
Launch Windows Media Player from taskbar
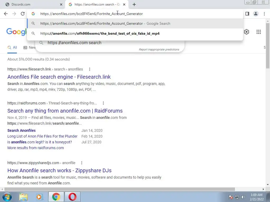coord(40,197)
